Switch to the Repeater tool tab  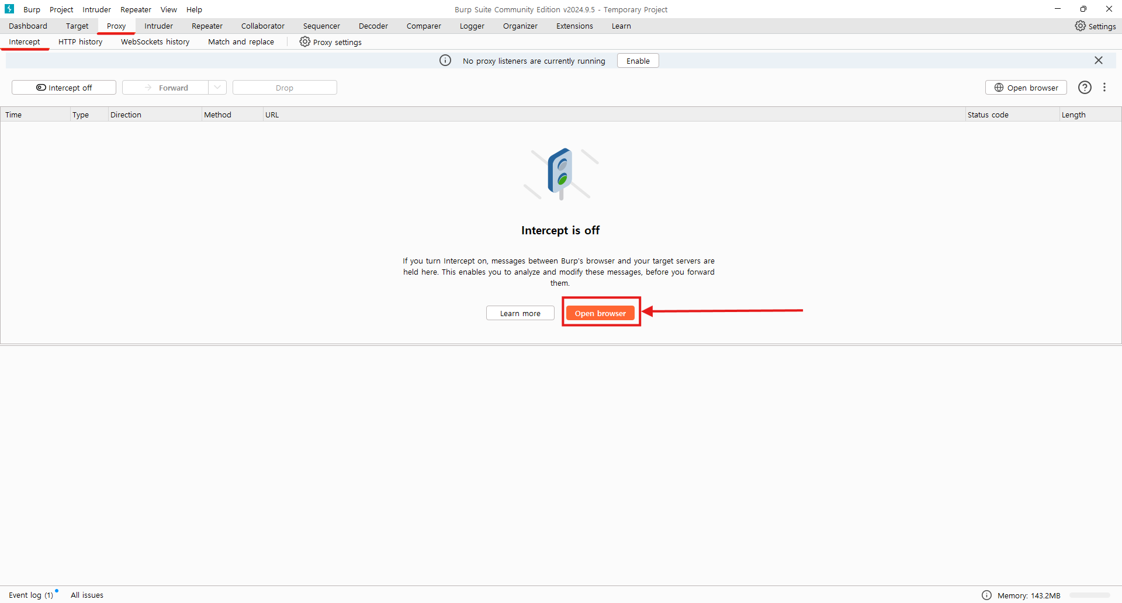click(x=207, y=26)
